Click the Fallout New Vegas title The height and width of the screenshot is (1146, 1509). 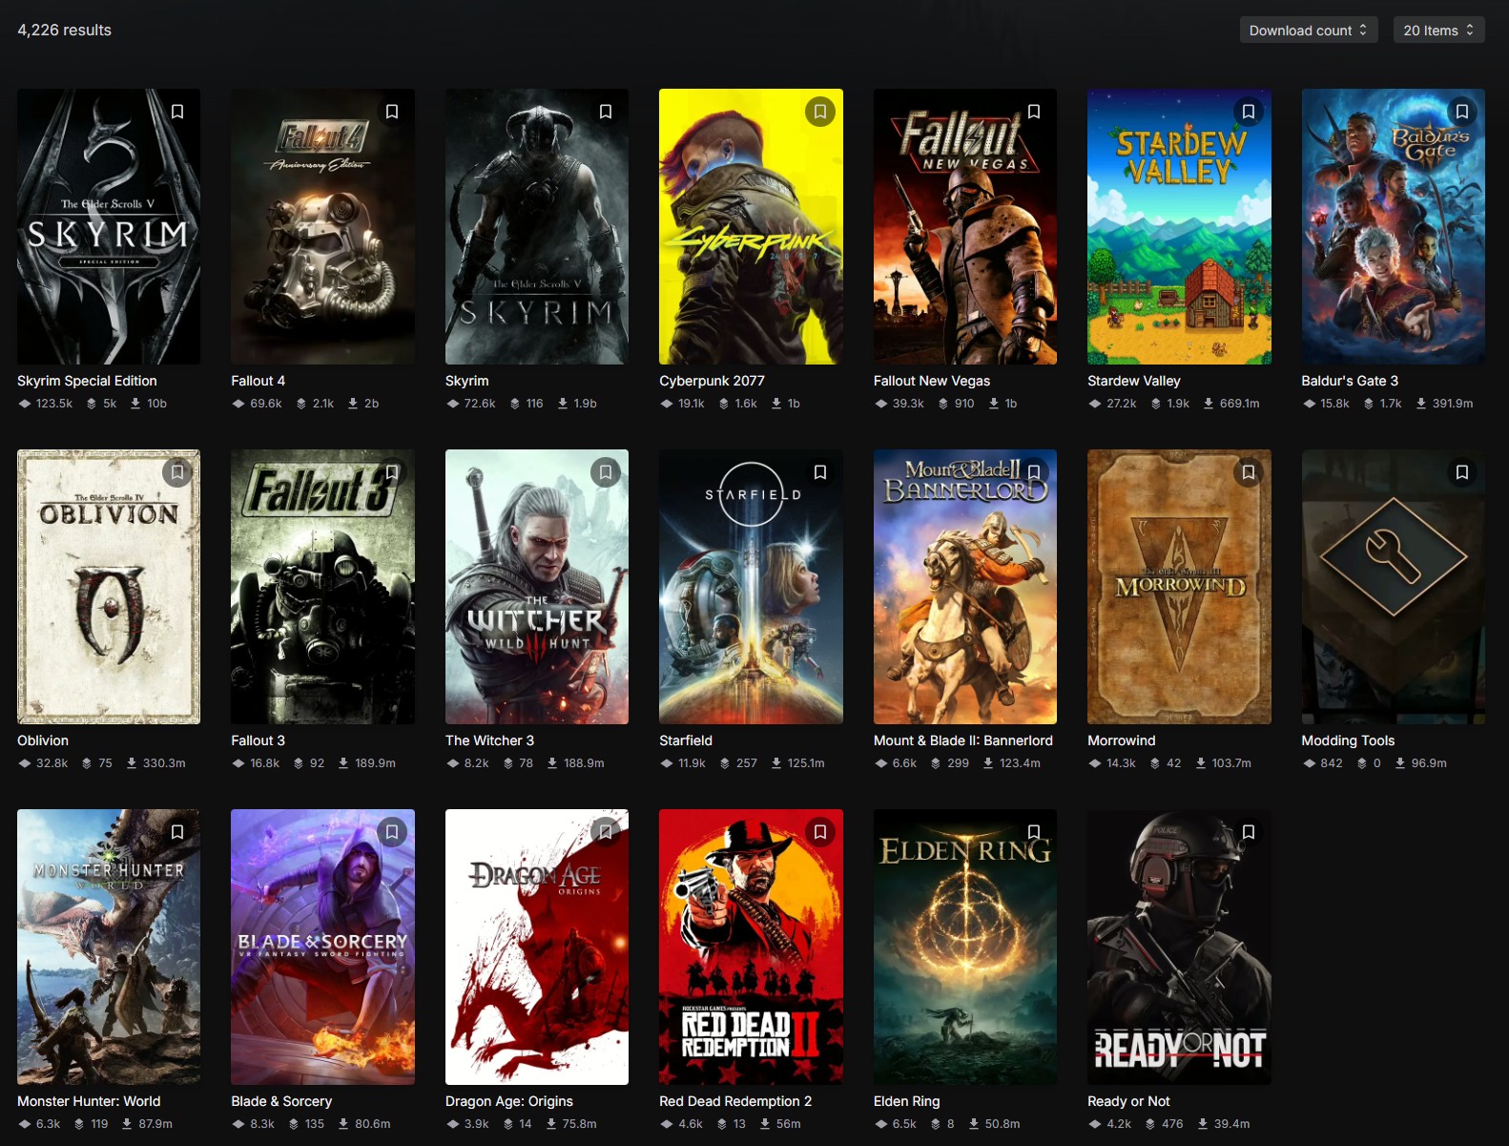932,381
